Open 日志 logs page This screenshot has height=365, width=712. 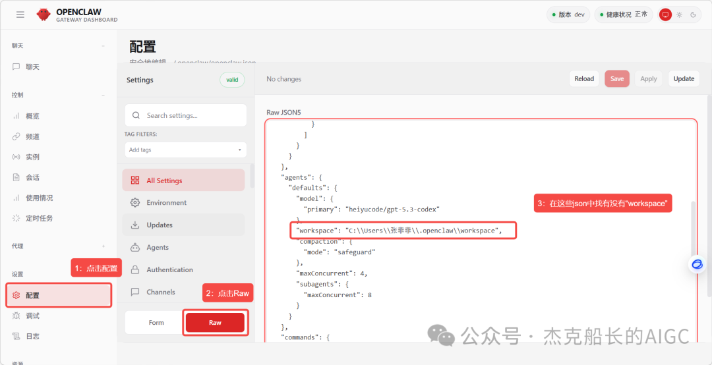pos(59,337)
